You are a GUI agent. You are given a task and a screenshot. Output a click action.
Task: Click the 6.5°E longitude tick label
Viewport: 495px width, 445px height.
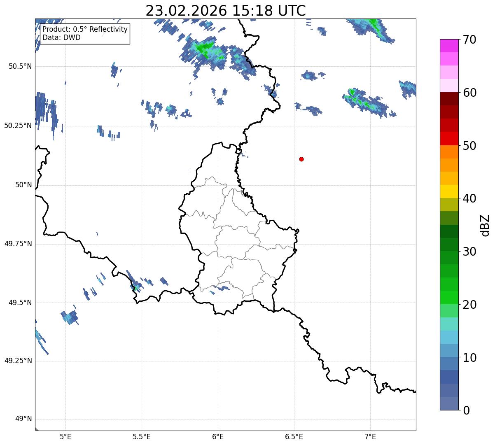(x=294, y=436)
